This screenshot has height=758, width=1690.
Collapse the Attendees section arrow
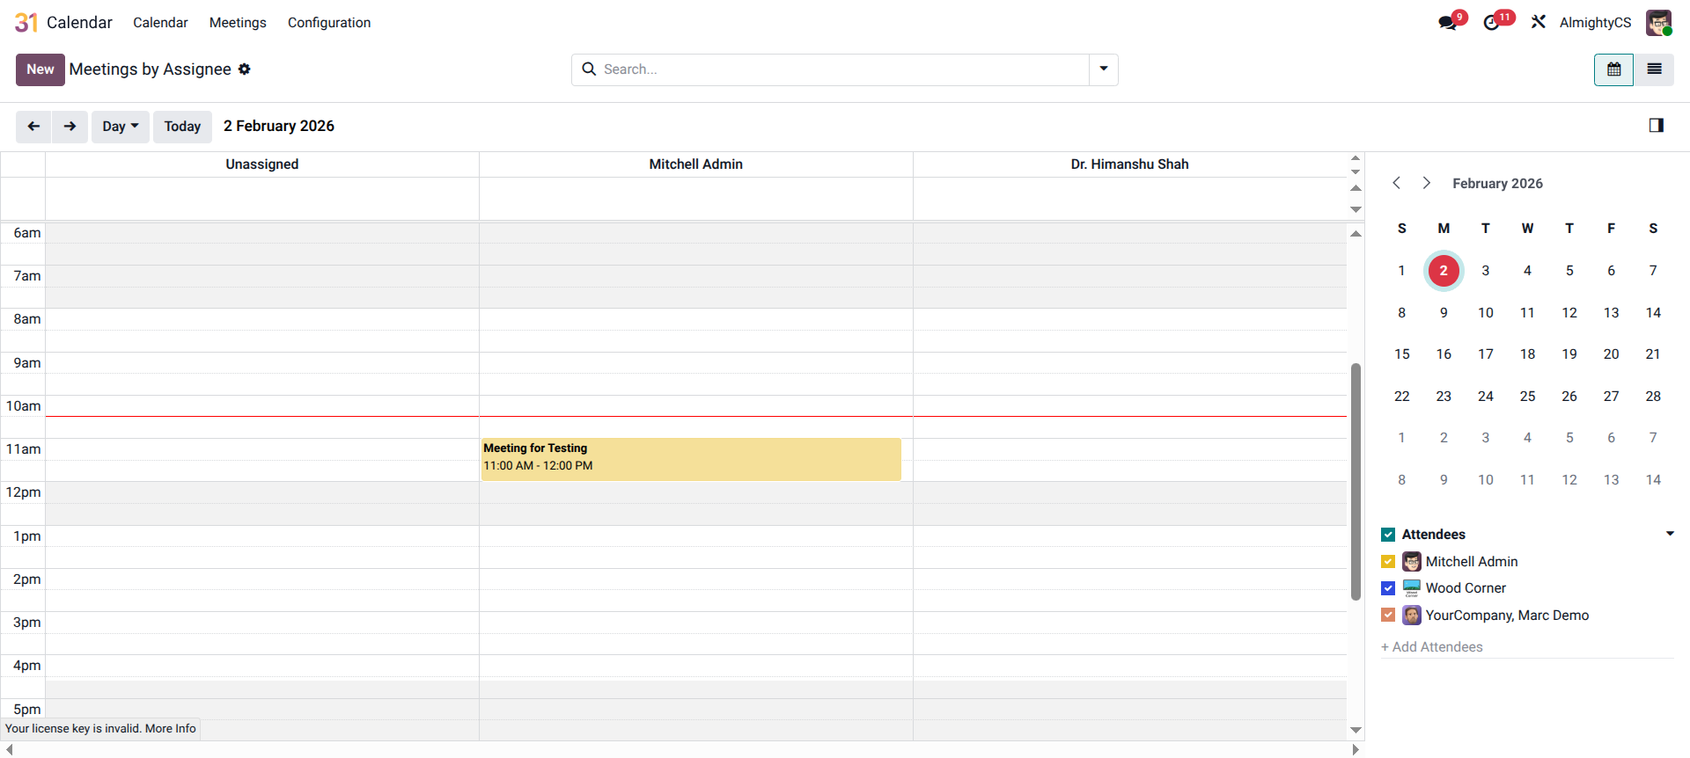[x=1669, y=534]
